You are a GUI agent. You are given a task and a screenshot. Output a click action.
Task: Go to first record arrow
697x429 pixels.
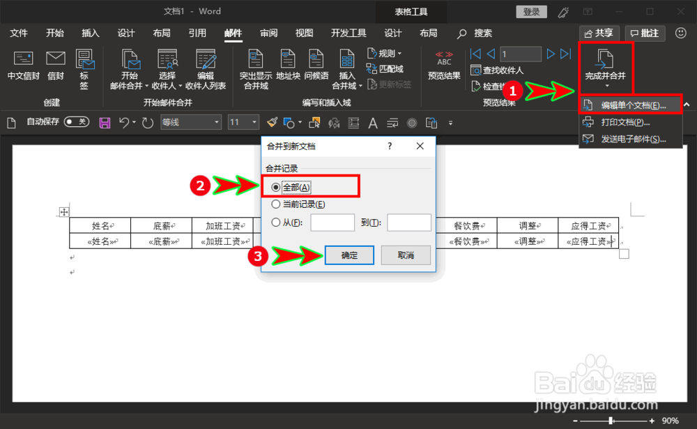475,54
